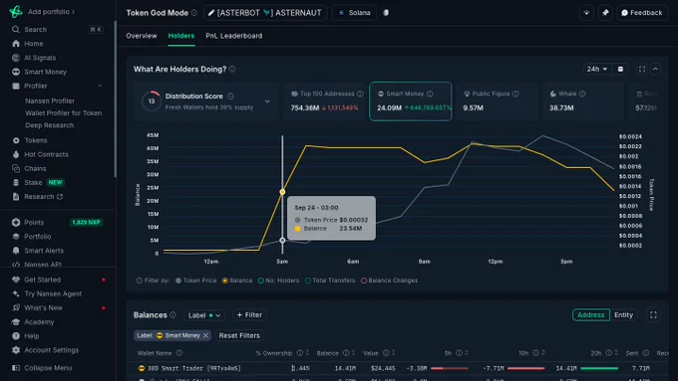The height and width of the screenshot is (381, 678).
Task: Click the + Filter button
Action: click(x=249, y=315)
